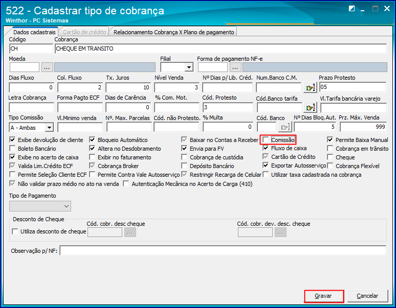Close the Cadastrar tipo de cobrança window
Screen dimensions: 396x308
tap(387, 9)
